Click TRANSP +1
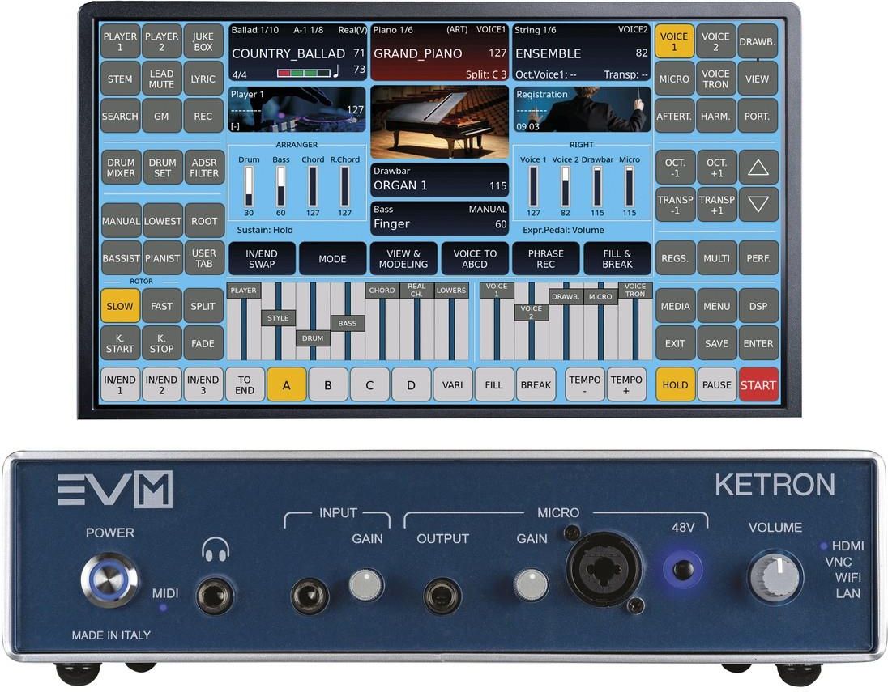The width and height of the screenshot is (888, 692). pos(716,204)
